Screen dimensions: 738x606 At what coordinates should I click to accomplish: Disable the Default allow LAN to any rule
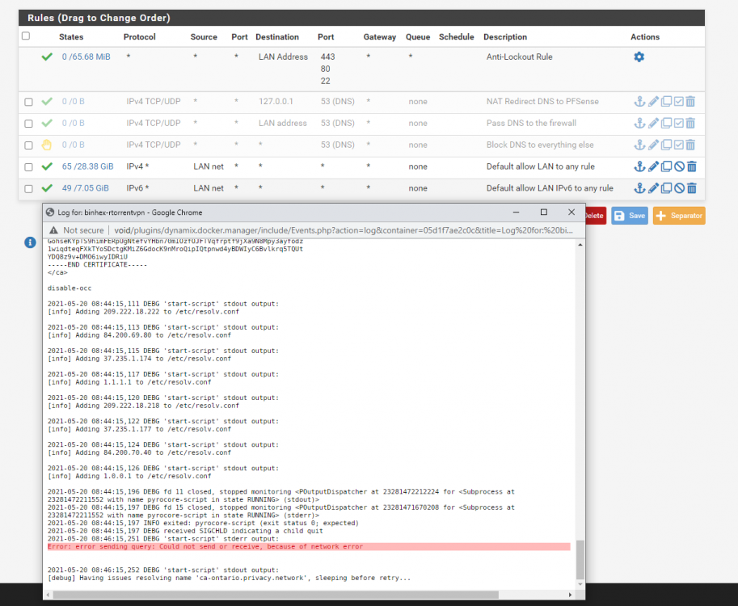point(679,166)
